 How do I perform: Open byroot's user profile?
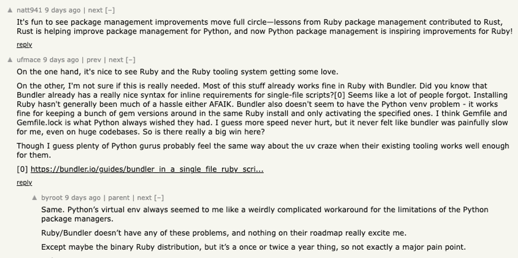(52, 197)
